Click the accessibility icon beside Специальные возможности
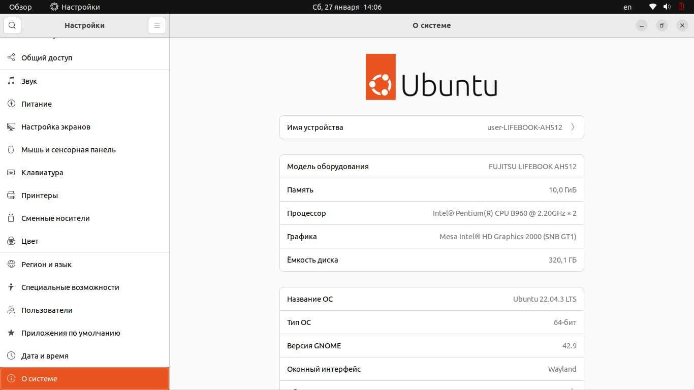Viewport: 694px width, 390px height. (x=11, y=287)
